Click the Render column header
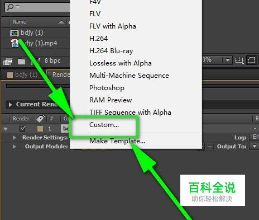The height and width of the screenshot is (220, 259). coord(21,119)
